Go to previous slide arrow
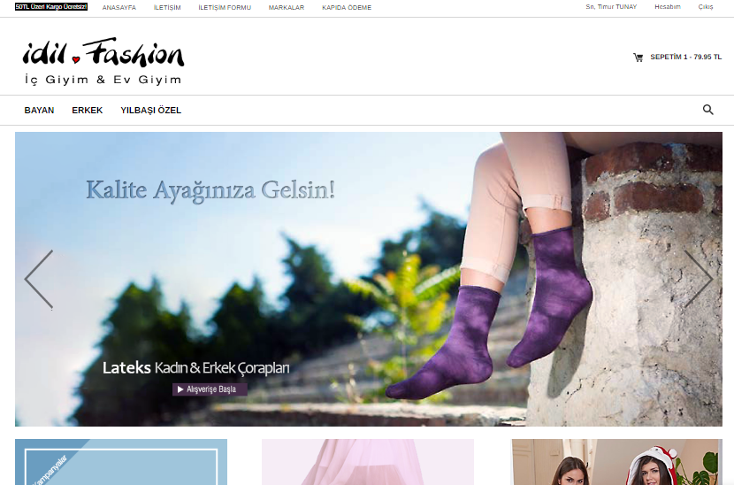 [39, 280]
